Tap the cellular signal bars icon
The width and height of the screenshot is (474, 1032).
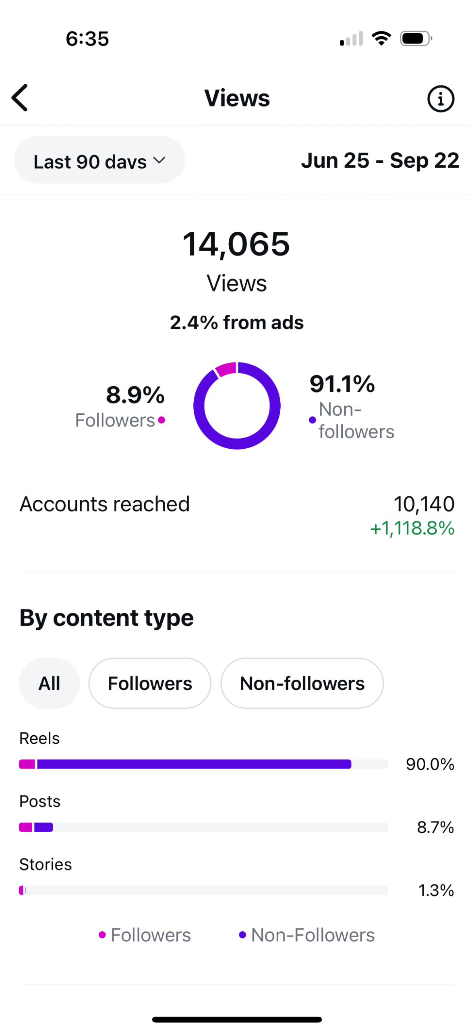point(351,39)
